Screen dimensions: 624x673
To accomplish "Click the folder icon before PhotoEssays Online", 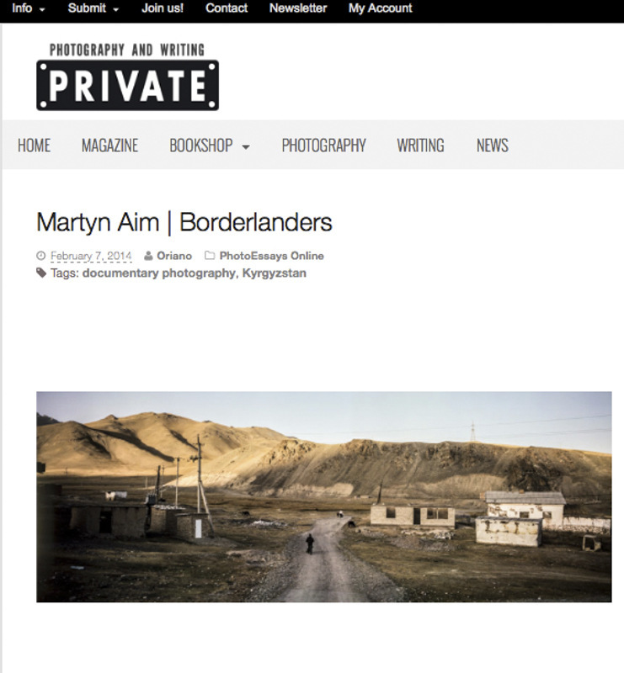I will point(210,256).
